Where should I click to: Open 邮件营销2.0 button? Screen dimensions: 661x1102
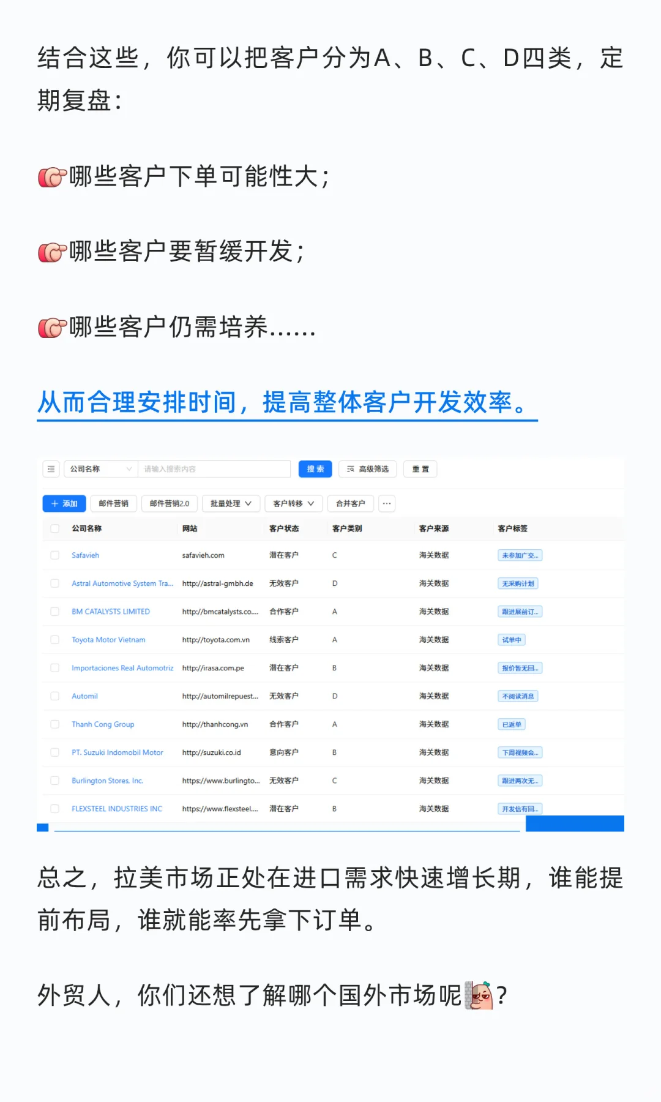(x=170, y=503)
